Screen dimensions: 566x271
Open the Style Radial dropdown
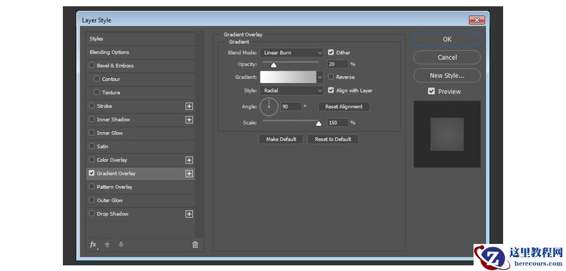[292, 91]
